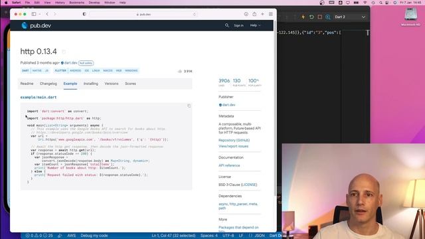
Task: Open the Safari menu in menu bar
Action: (16, 3)
